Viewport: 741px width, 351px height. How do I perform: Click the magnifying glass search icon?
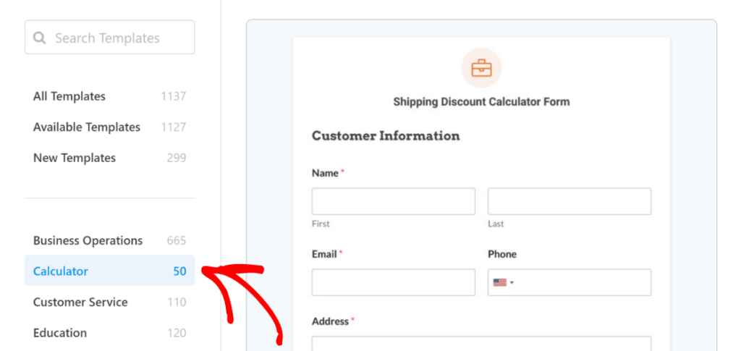40,38
